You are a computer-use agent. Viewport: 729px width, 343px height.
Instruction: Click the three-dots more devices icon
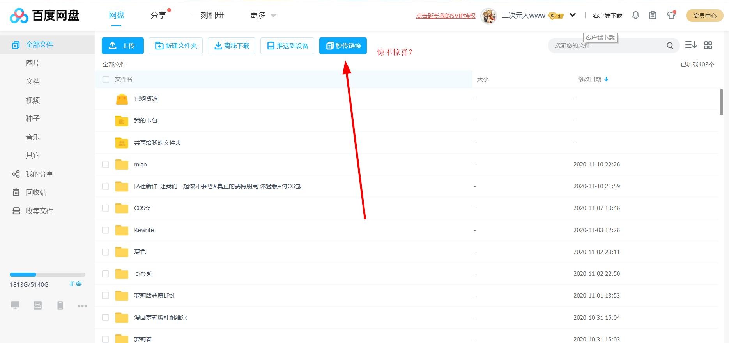(82, 306)
